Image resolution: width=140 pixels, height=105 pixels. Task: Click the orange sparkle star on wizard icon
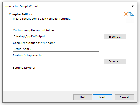126,14
